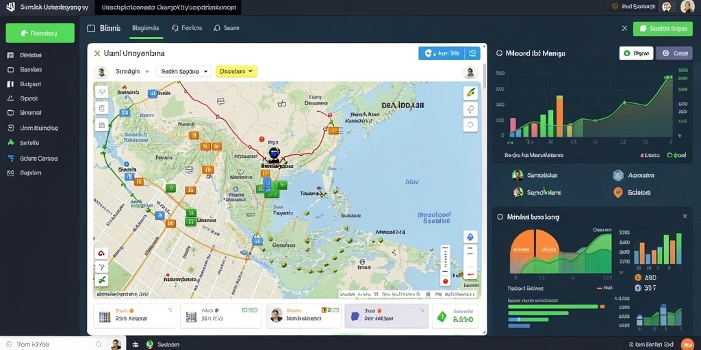This screenshot has width=701, height=350.
Task: Toggle the green circle legend item under the chart
Action: [x=676, y=155]
